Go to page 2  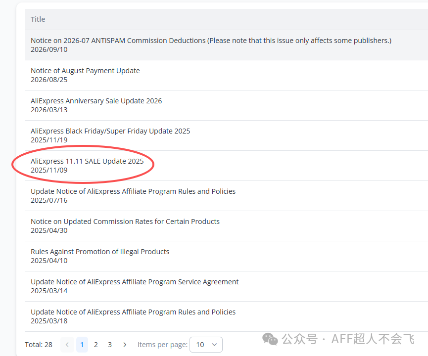point(96,345)
